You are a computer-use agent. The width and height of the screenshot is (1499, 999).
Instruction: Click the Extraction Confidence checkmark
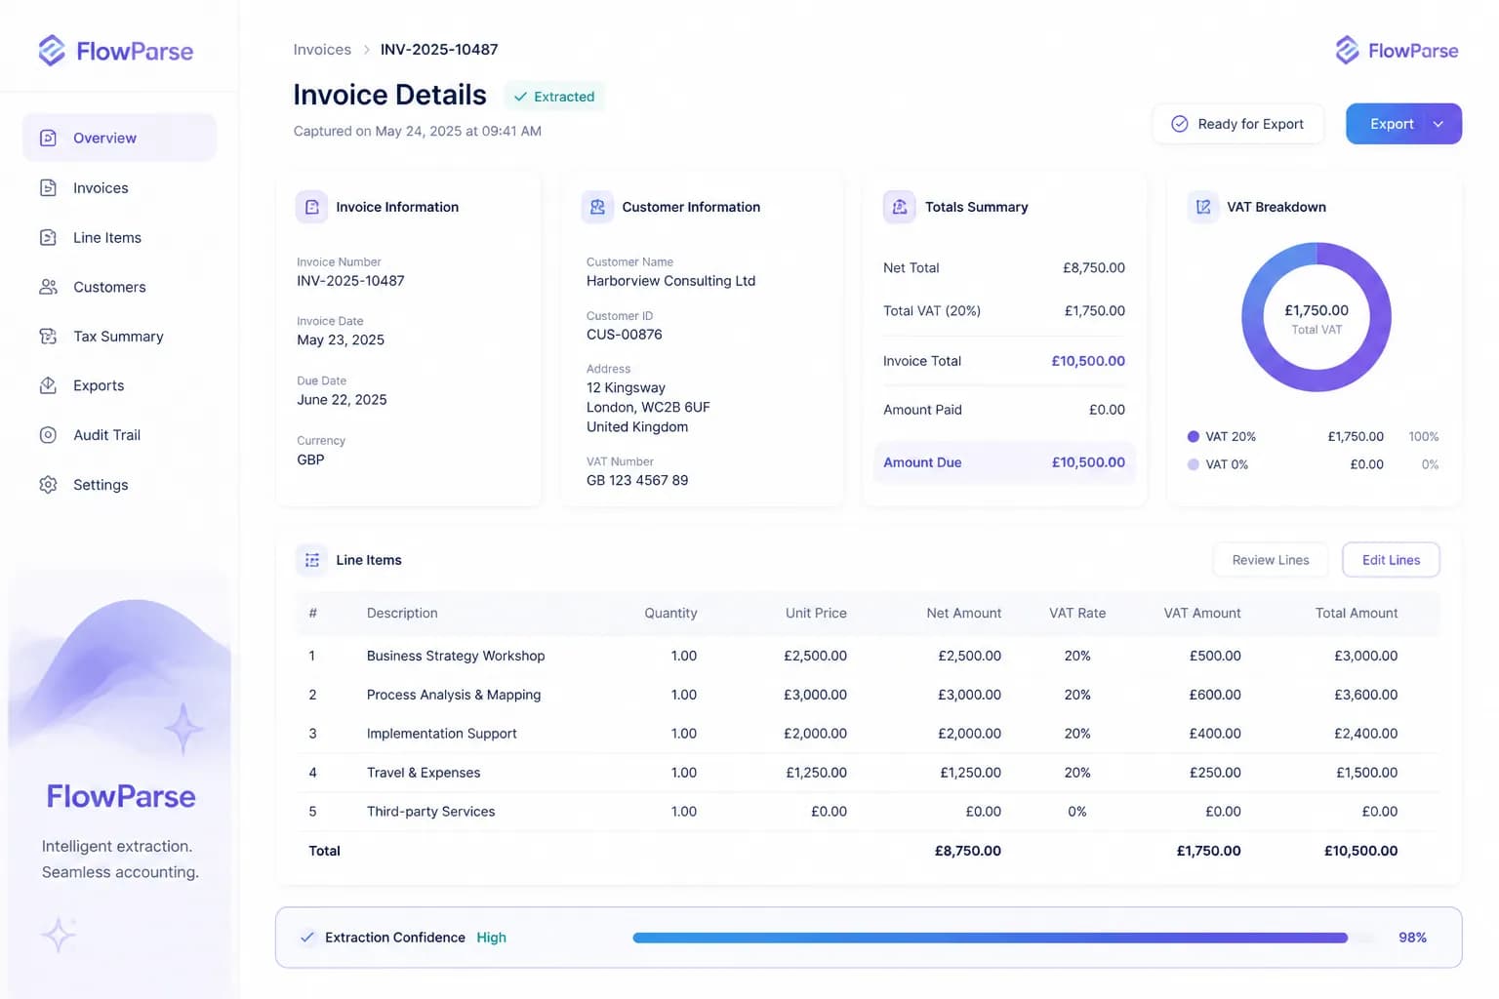tap(307, 938)
